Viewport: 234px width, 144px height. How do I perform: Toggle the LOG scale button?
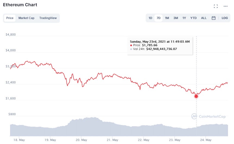point(224,18)
